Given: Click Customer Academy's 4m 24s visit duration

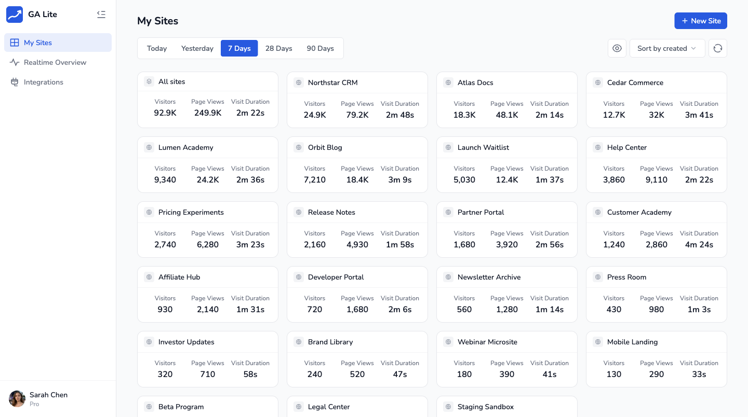Looking at the screenshot, I should [x=699, y=244].
